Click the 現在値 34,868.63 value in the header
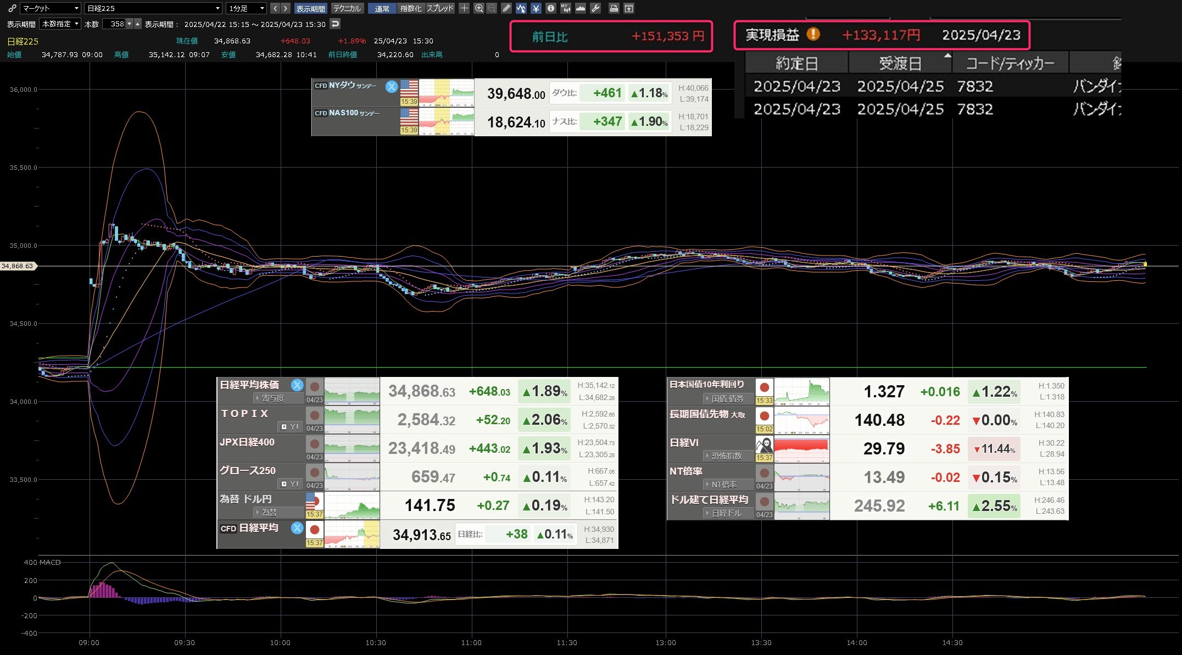The width and height of the screenshot is (1182, 655). [232, 41]
